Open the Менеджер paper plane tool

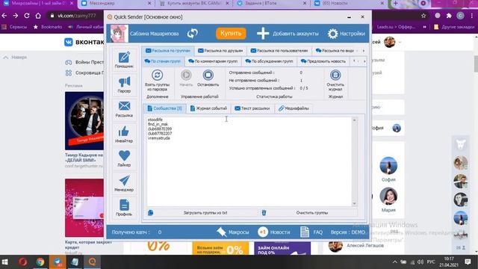tap(124, 183)
